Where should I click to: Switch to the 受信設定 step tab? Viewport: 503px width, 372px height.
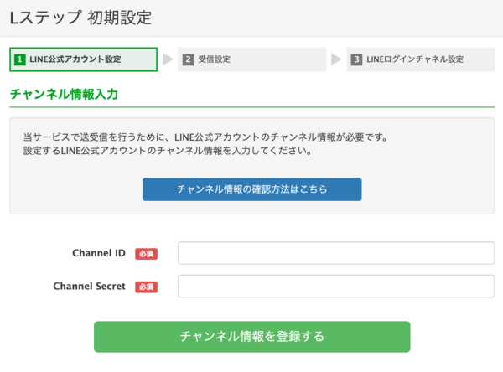point(251,60)
